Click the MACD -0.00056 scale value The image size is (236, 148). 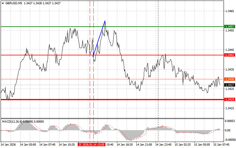pyautogui.click(x=230, y=140)
